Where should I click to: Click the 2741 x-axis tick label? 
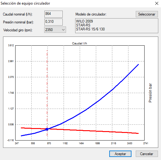pyautogui.click(x=146, y=143)
